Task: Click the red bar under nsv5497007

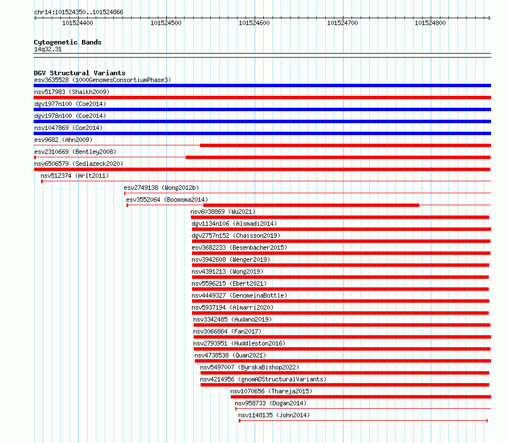Action: [345, 373]
